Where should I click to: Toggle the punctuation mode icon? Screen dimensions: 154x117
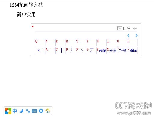(x=28, y=111)
